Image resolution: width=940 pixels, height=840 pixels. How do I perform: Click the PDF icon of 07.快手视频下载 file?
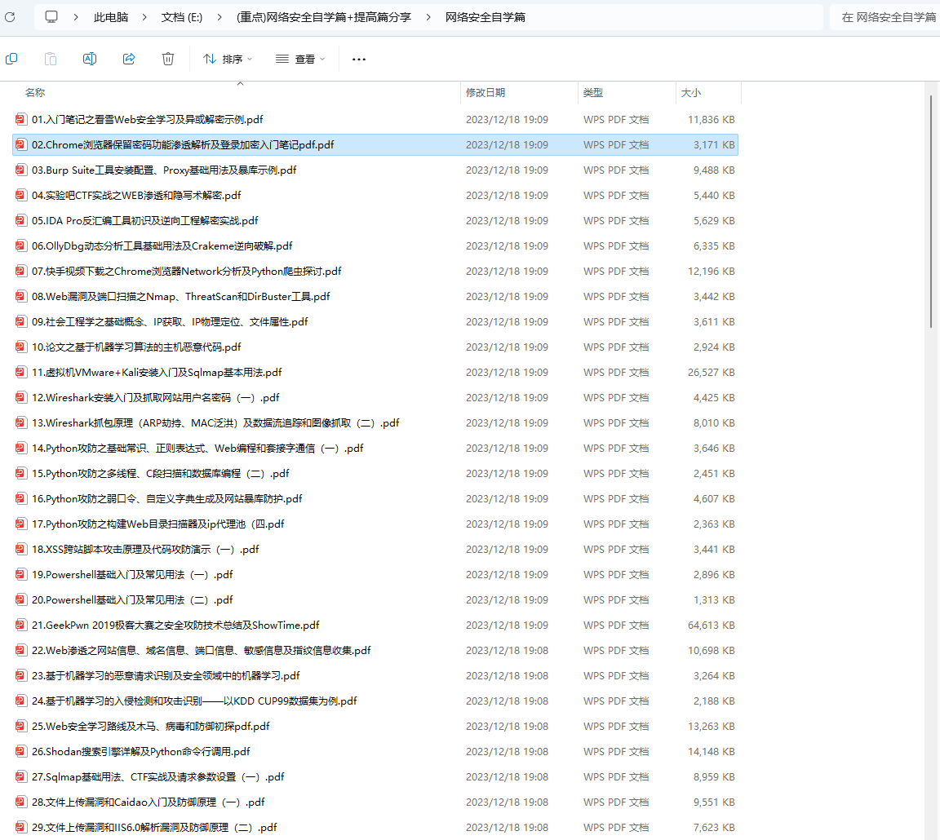[x=21, y=271]
